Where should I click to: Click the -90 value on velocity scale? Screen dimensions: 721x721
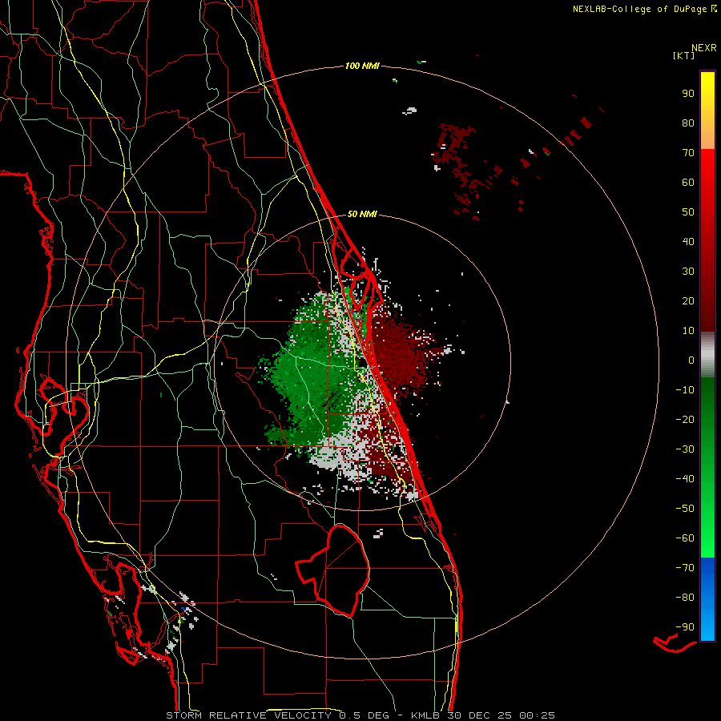click(x=685, y=627)
